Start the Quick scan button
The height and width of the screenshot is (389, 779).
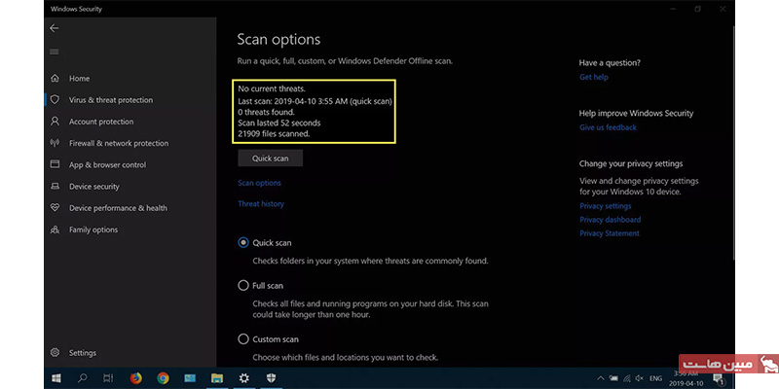(271, 159)
